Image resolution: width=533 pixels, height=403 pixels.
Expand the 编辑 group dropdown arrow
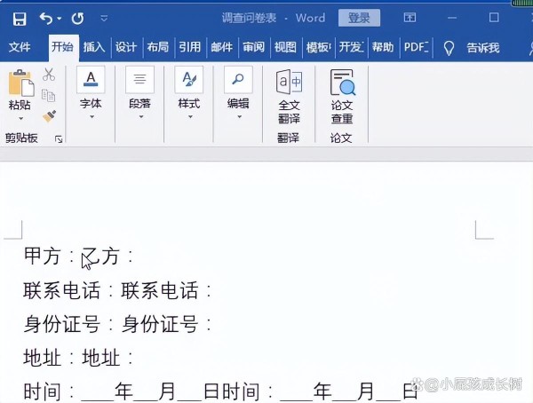click(x=239, y=117)
